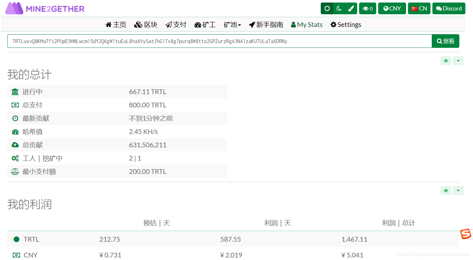The image size is (473, 260).
Task: Open the Settings page
Action: pos(346,25)
